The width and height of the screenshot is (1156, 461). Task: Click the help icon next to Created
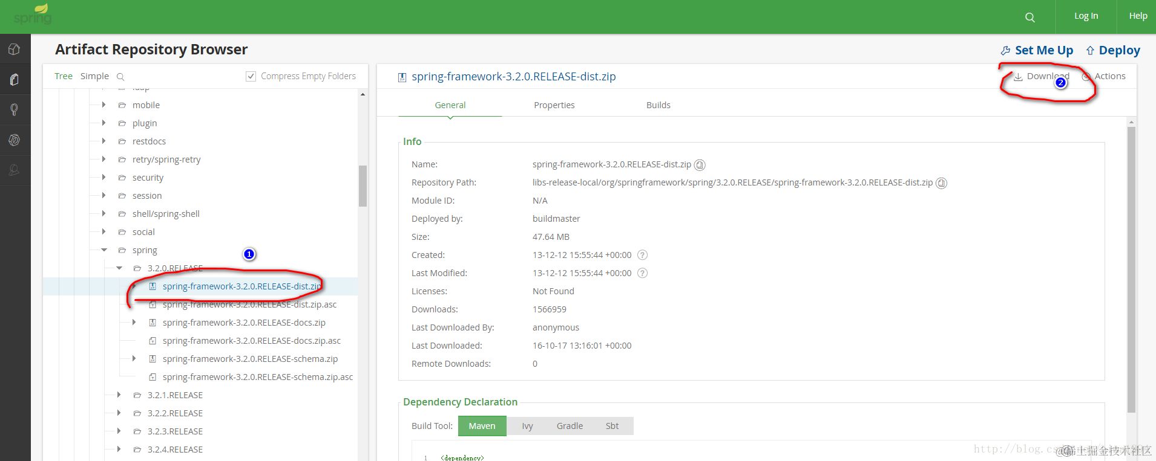tap(643, 255)
